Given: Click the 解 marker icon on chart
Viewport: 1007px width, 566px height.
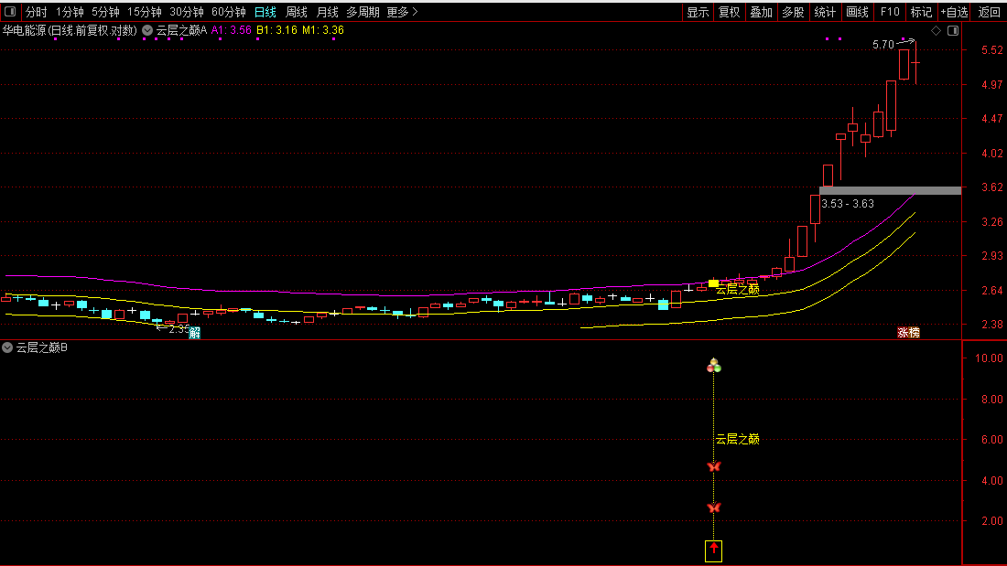Looking at the screenshot, I should pos(195,333).
